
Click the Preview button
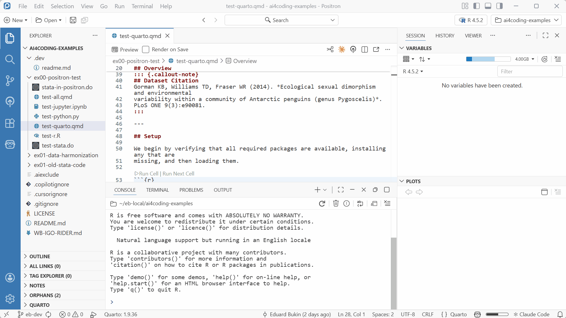pos(125,49)
